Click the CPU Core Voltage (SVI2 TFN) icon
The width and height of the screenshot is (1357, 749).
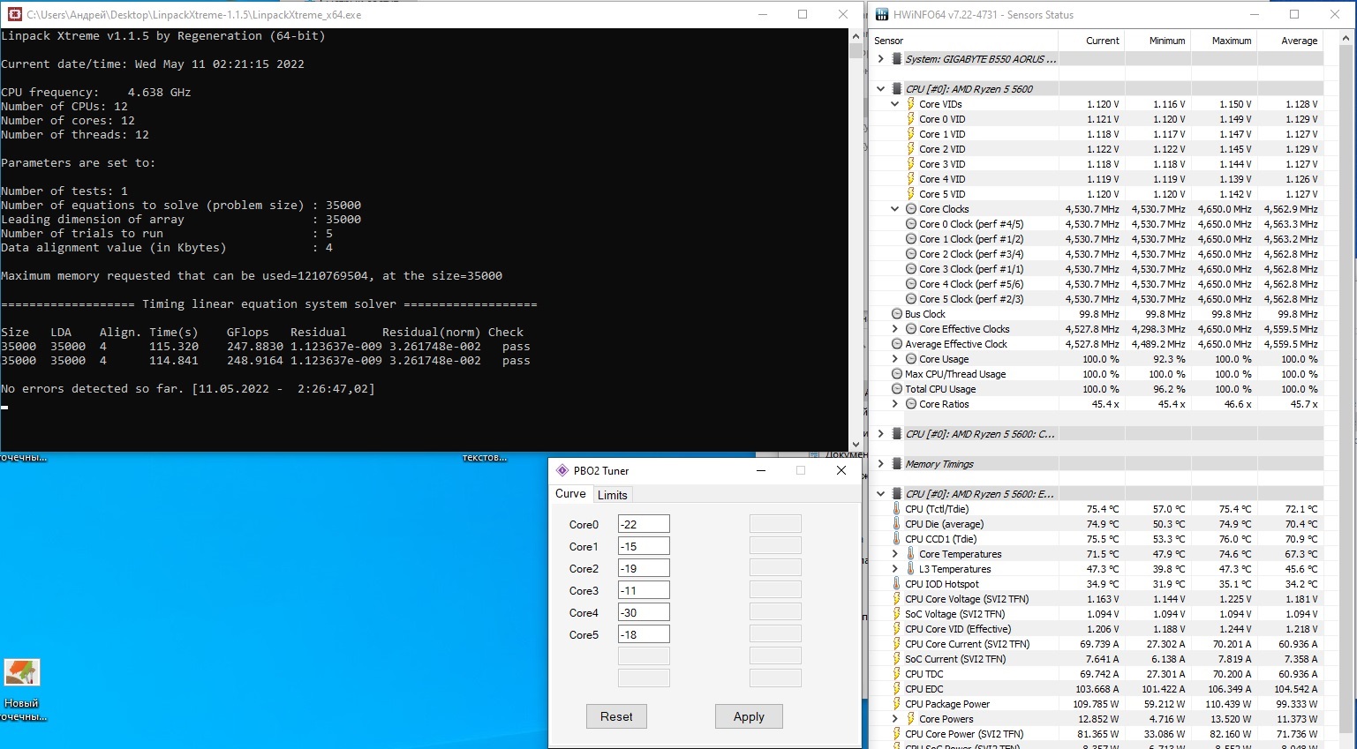[897, 599]
